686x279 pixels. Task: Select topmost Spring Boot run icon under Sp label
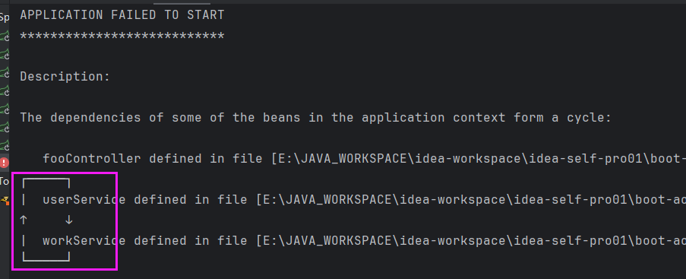5,36
